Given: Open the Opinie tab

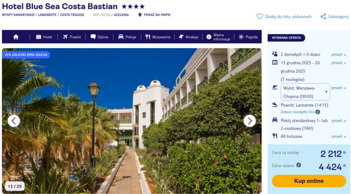Looking at the screenshot, I should (x=100, y=37).
